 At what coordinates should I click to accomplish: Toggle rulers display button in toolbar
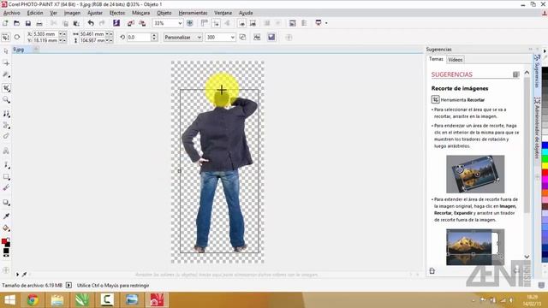click(x=205, y=23)
